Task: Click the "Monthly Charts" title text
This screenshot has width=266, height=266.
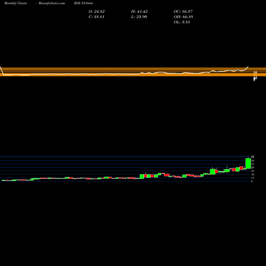Action: click(15, 3)
